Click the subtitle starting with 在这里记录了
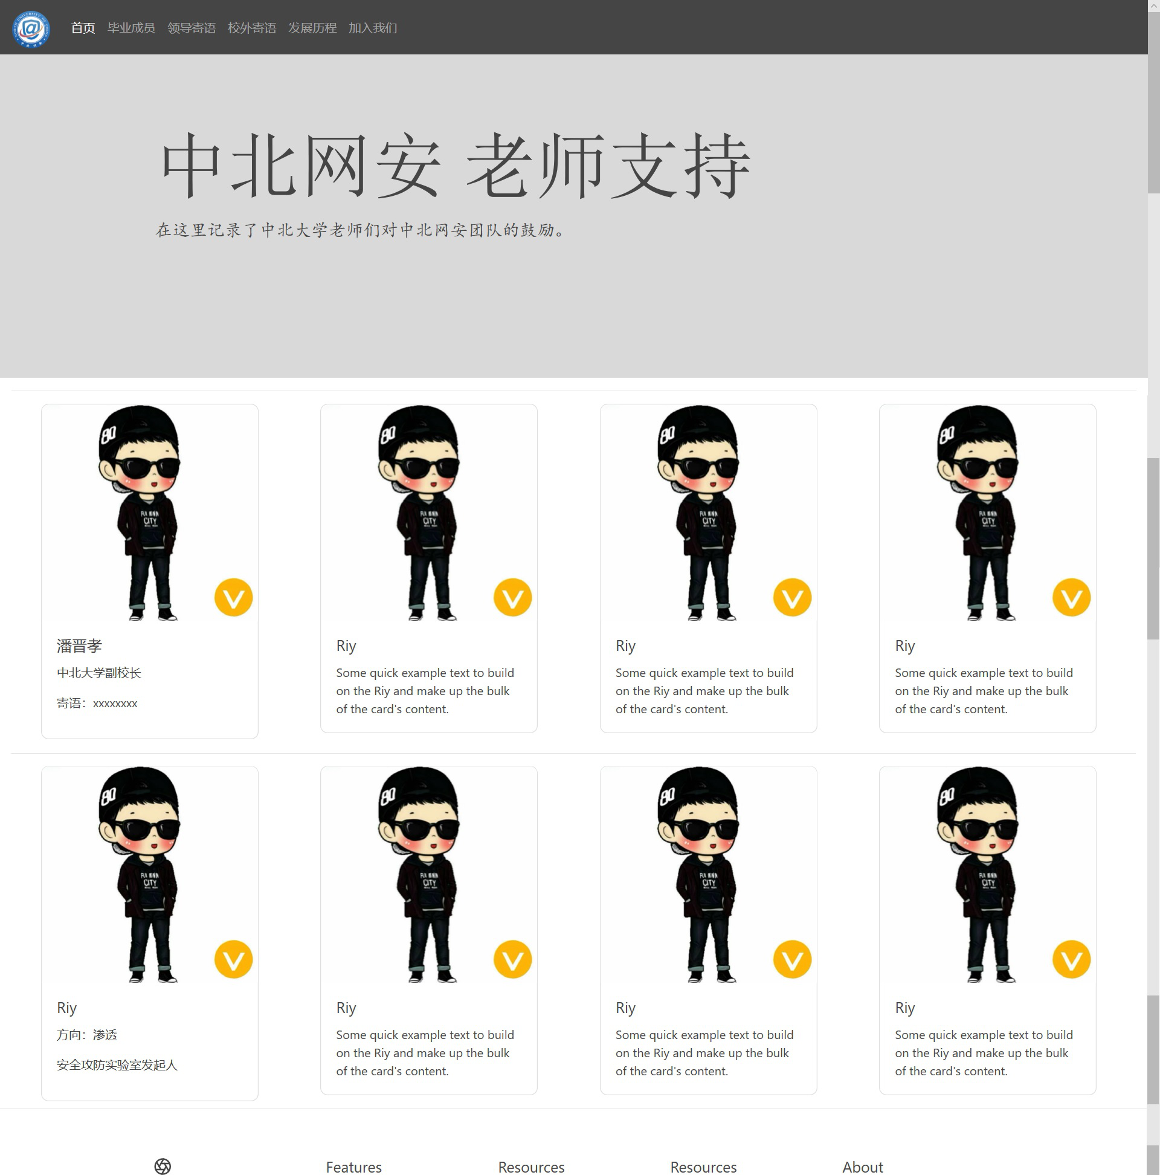Viewport: 1160px width, 1175px height. click(x=361, y=230)
